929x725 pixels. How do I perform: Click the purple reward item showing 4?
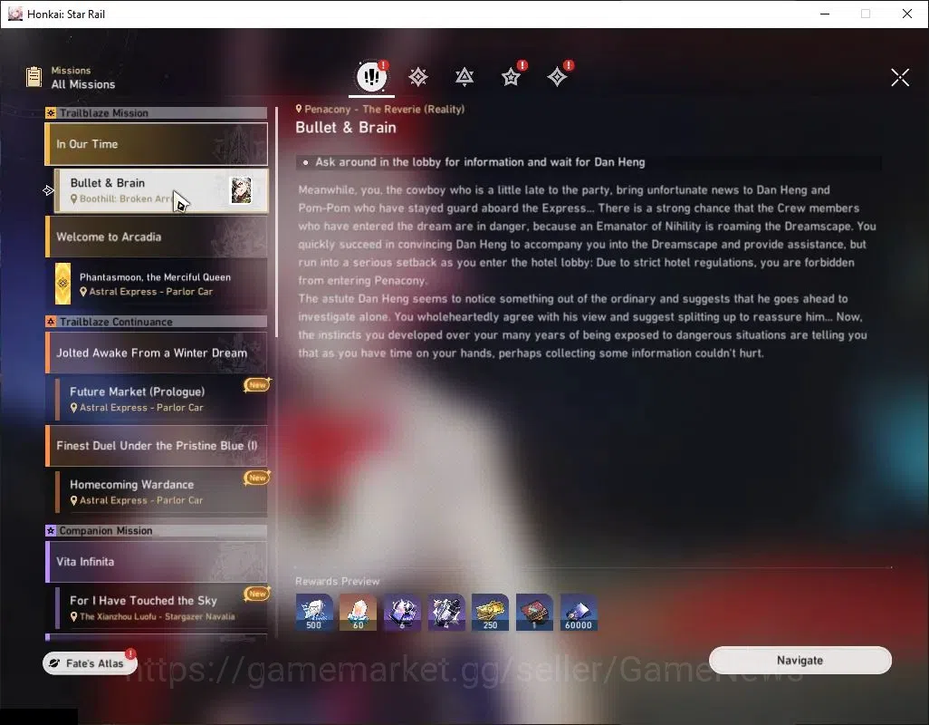[x=446, y=613]
